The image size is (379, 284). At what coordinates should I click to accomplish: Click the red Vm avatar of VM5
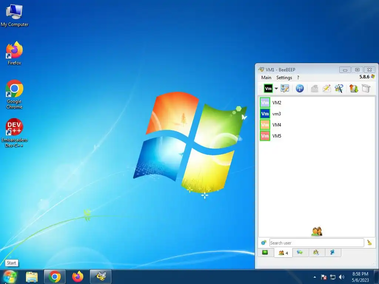point(265,136)
